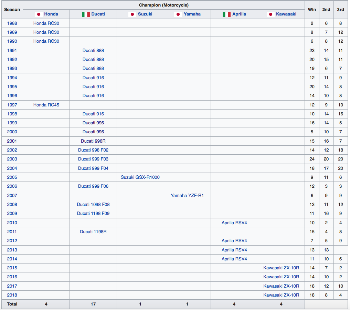Image resolution: width=350 pixels, height=310 pixels.
Task: Click the Japan flag icon beside Kawasaki
Action: tap(271, 14)
